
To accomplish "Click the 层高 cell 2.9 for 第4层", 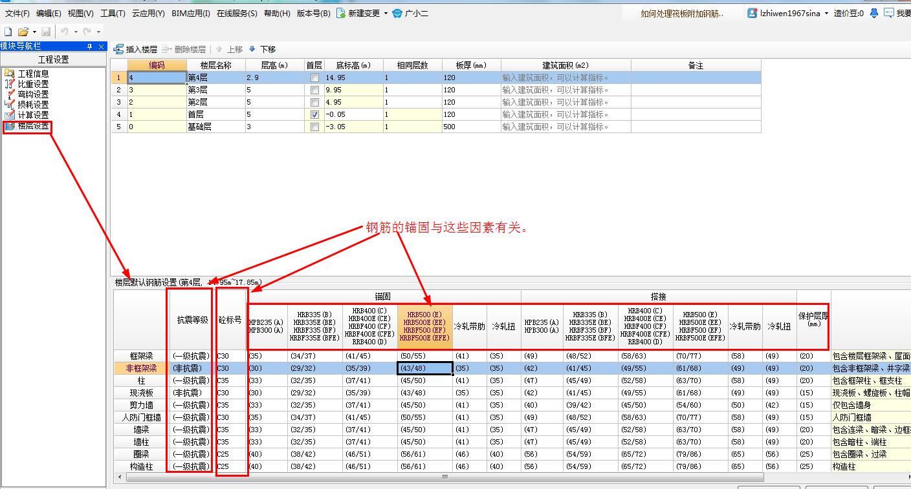I will pyautogui.click(x=275, y=78).
